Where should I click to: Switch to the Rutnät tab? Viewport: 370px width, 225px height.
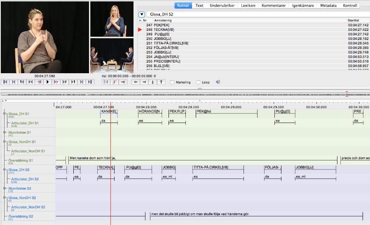click(x=183, y=5)
